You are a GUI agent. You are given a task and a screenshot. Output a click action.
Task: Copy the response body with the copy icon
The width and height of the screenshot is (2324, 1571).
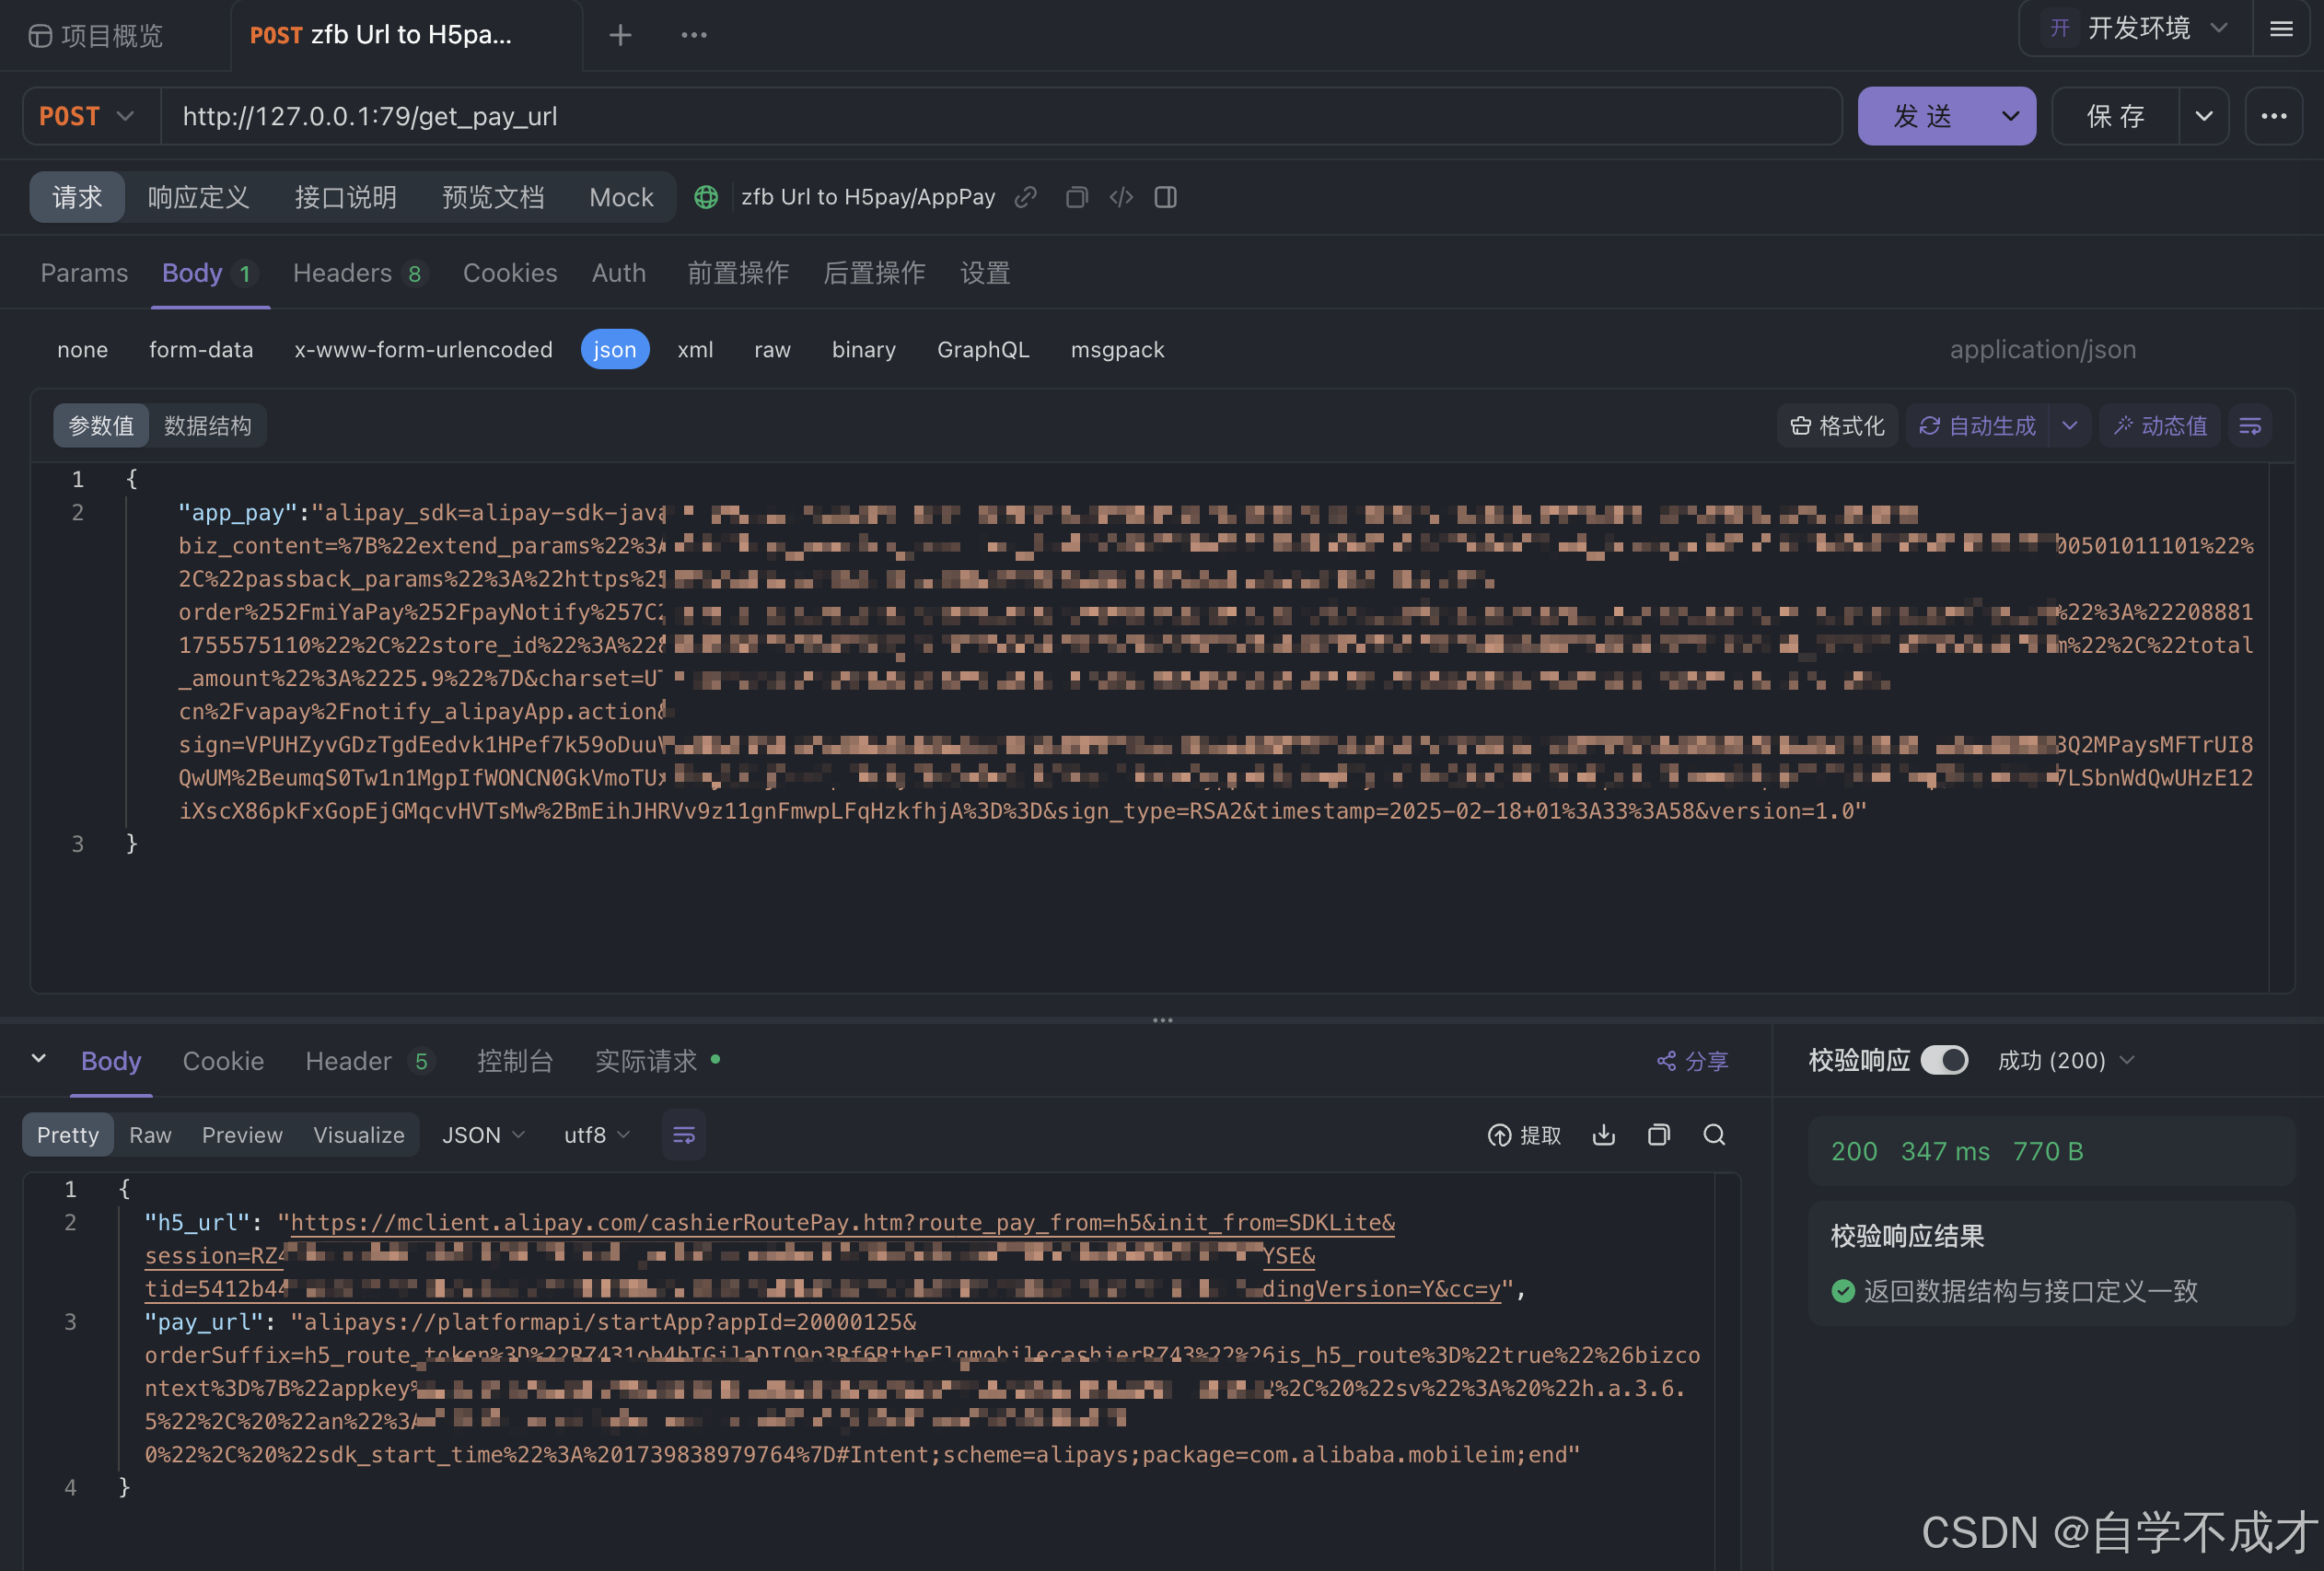pos(1658,1135)
